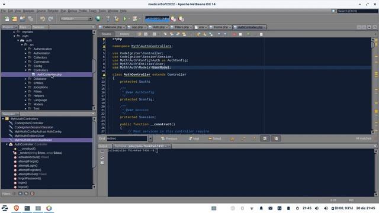This screenshot has height=213, width=379.
Task: Select the History view button
Action: pos(124,34)
